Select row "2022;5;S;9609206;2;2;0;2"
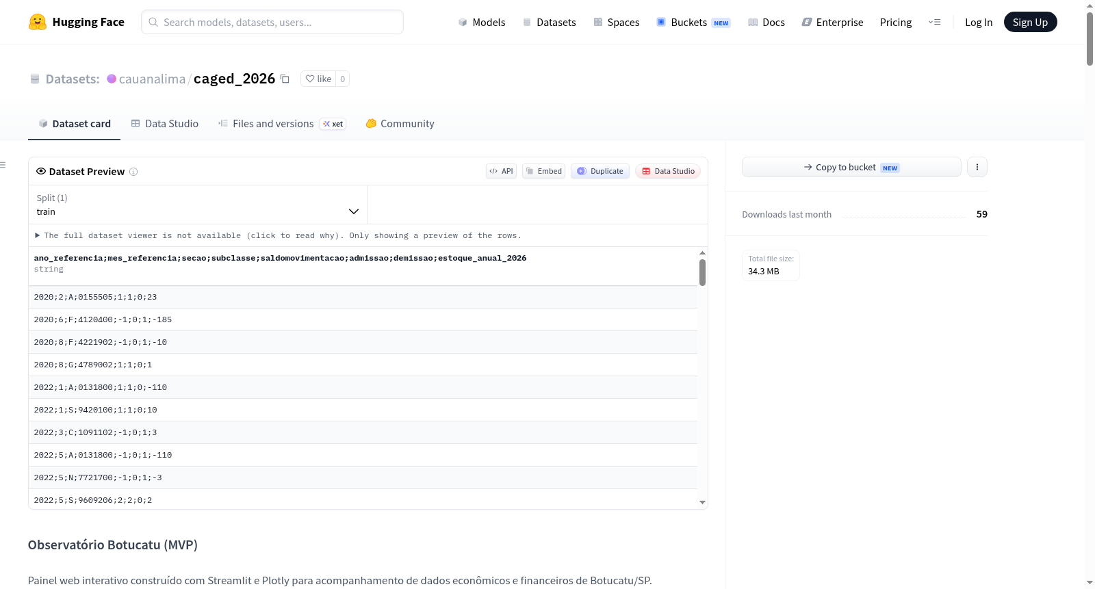1095x589 pixels. (363, 499)
